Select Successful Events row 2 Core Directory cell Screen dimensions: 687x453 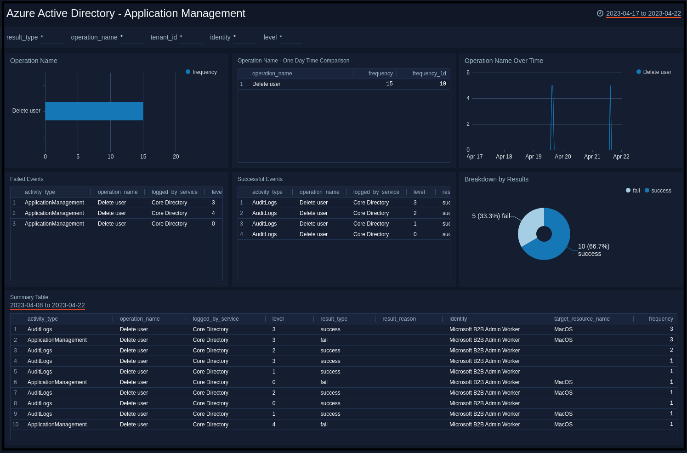[x=371, y=213]
